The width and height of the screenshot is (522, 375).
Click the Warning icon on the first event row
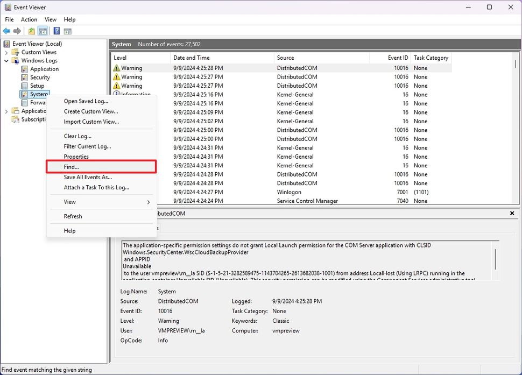click(116, 68)
